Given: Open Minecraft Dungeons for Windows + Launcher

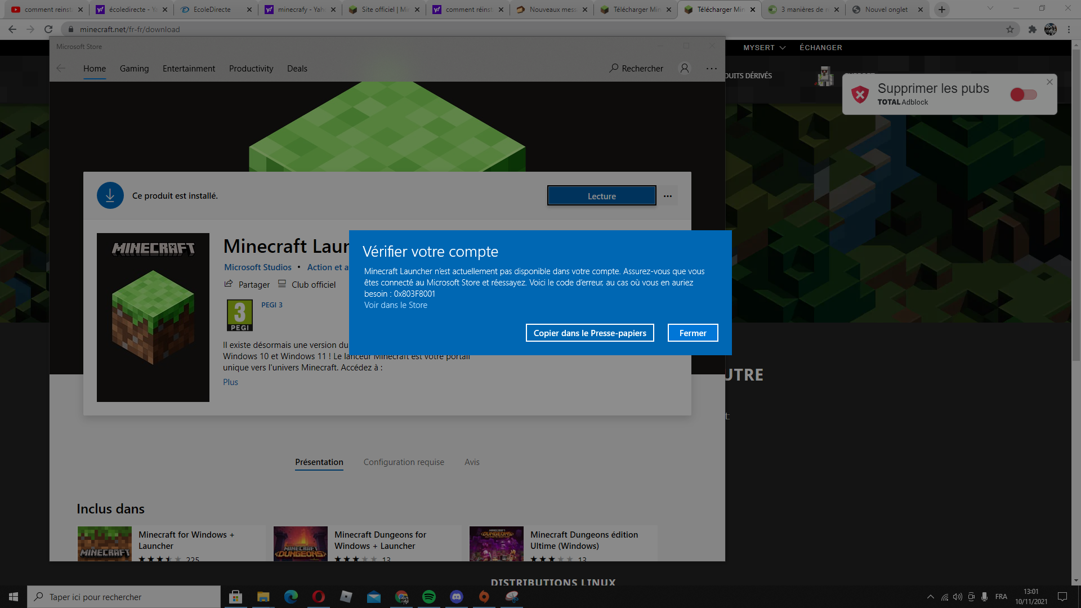Looking at the screenshot, I should pos(367,544).
